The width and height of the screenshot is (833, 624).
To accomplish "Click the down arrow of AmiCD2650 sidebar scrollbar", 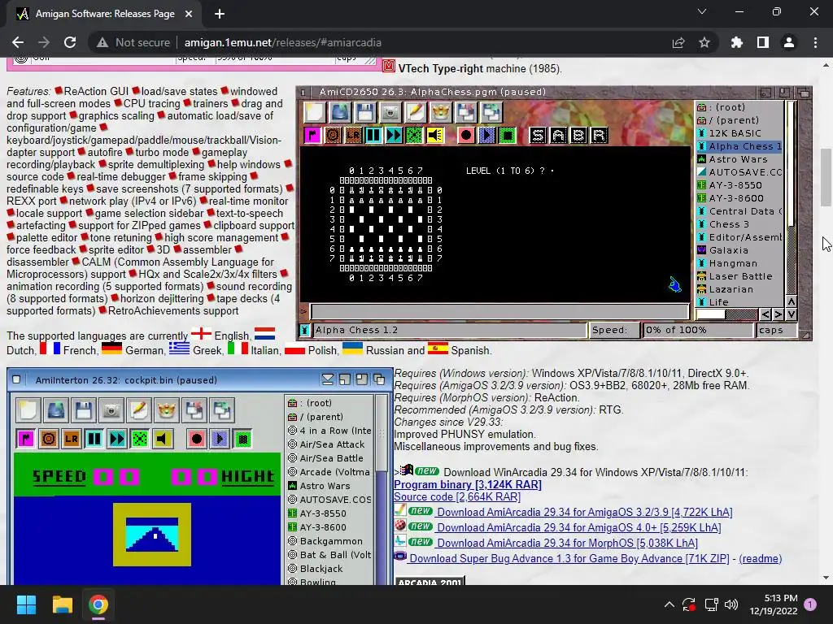I will click(791, 314).
